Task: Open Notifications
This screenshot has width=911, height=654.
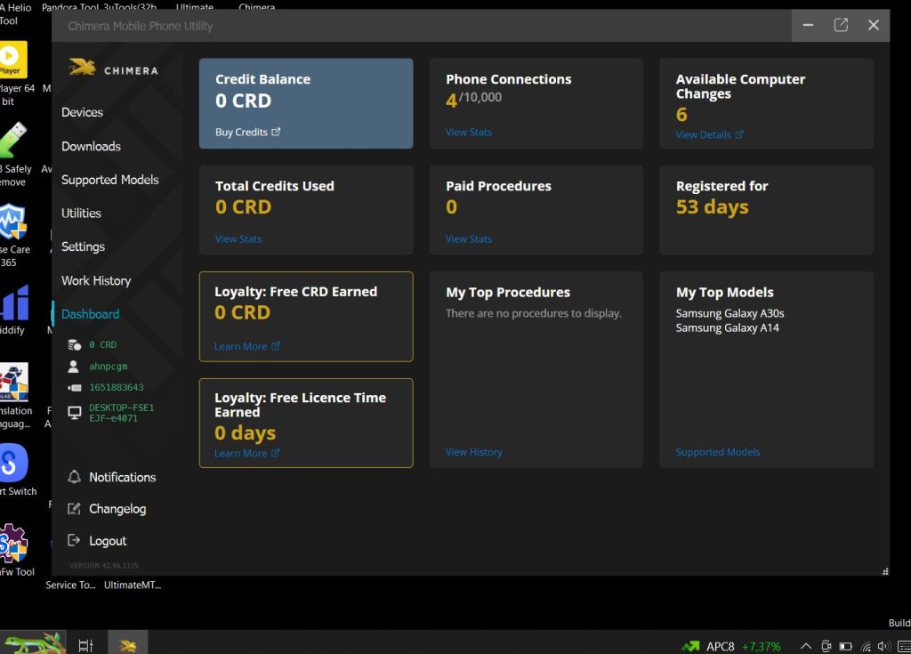Action: tap(122, 477)
